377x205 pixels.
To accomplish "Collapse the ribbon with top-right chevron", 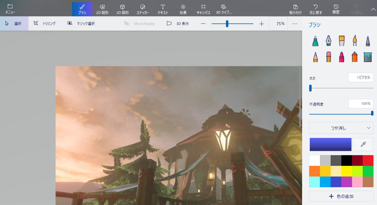I will point(373,9).
